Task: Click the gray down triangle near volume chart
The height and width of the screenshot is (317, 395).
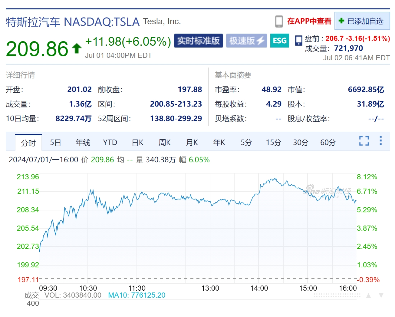Action: (x=381, y=296)
